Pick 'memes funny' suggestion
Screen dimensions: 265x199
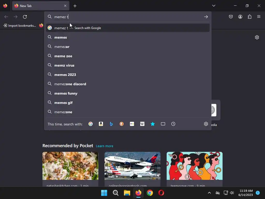tap(128, 93)
